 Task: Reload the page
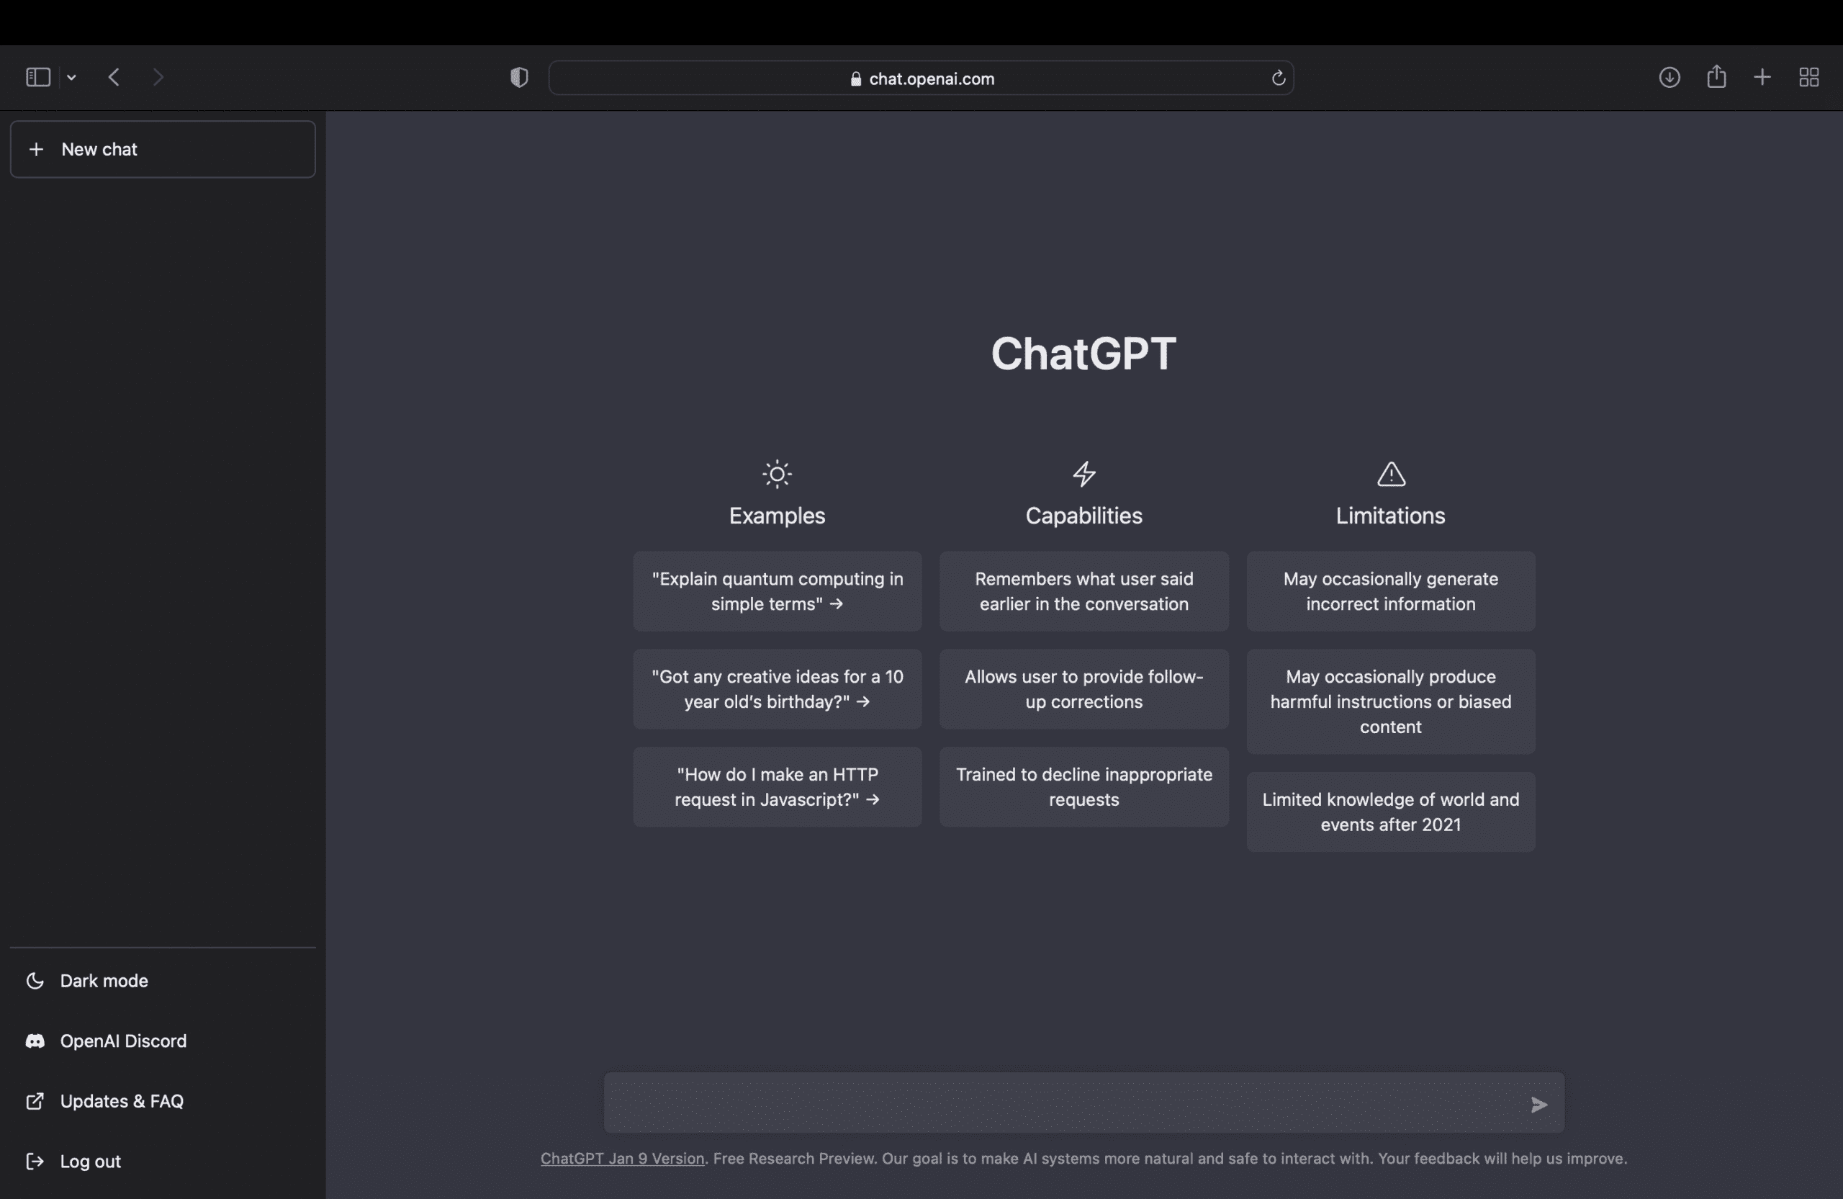1279,78
